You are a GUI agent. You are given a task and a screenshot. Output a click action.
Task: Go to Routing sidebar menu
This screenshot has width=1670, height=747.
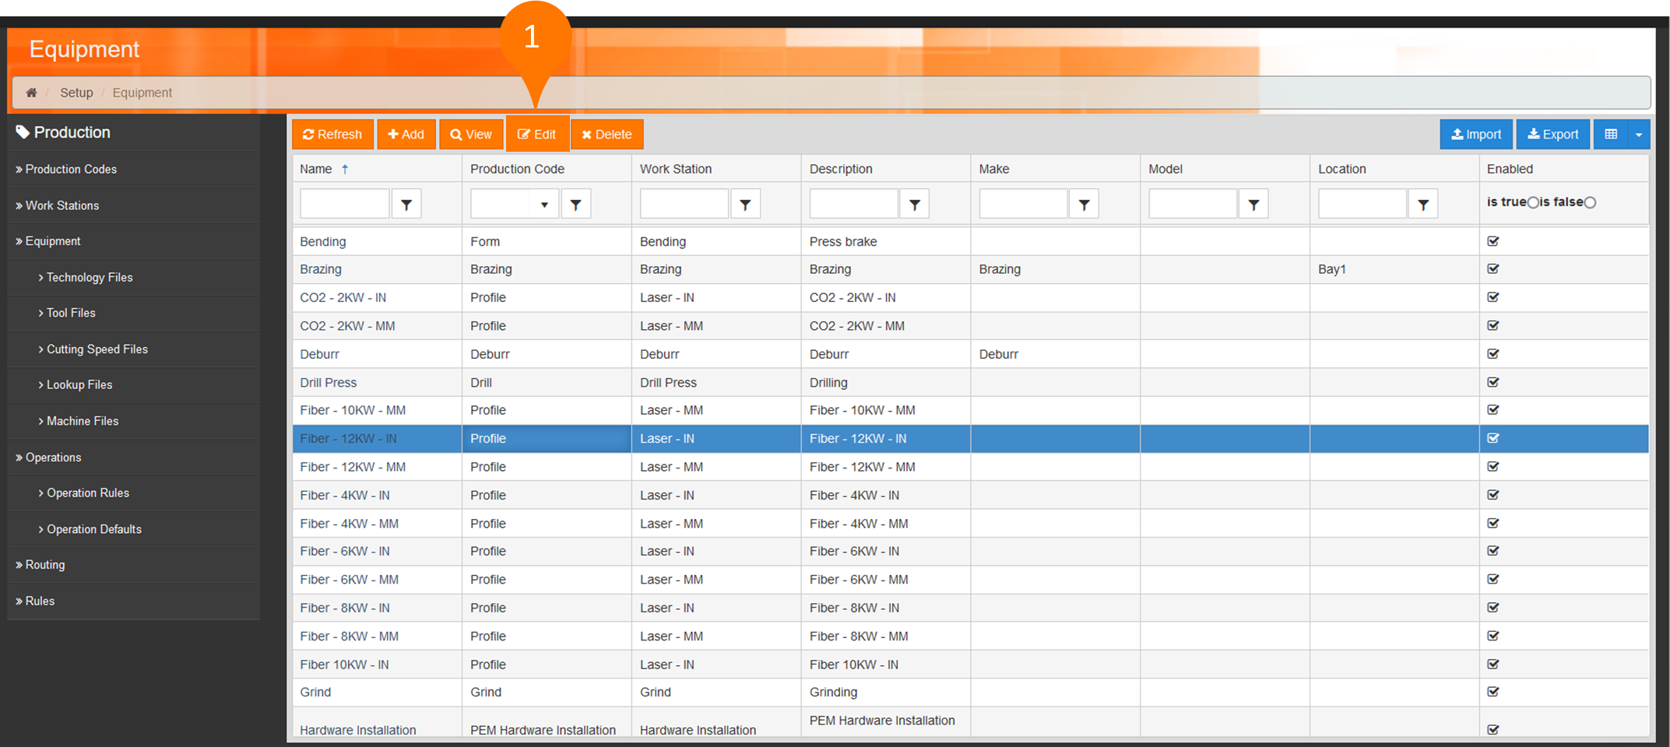[x=44, y=565]
